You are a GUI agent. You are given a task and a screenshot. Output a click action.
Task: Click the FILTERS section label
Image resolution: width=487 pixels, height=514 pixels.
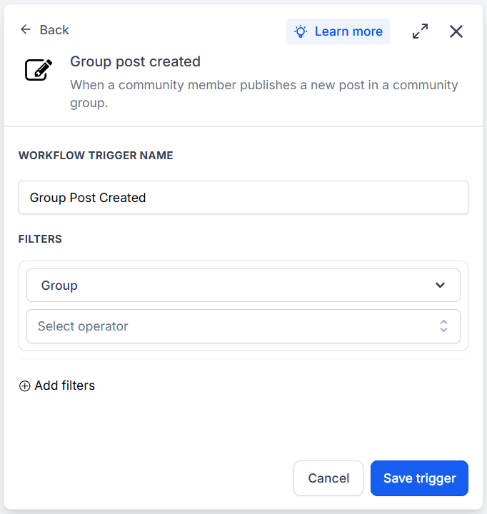[x=40, y=239]
